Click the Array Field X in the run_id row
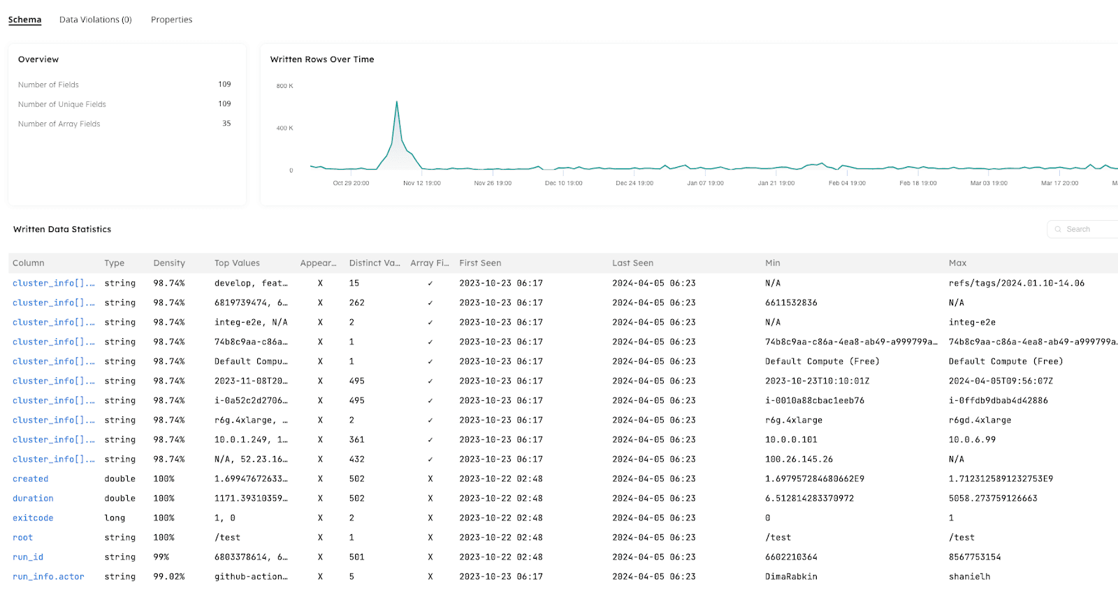Screen dimensions: 1118x593 430,557
